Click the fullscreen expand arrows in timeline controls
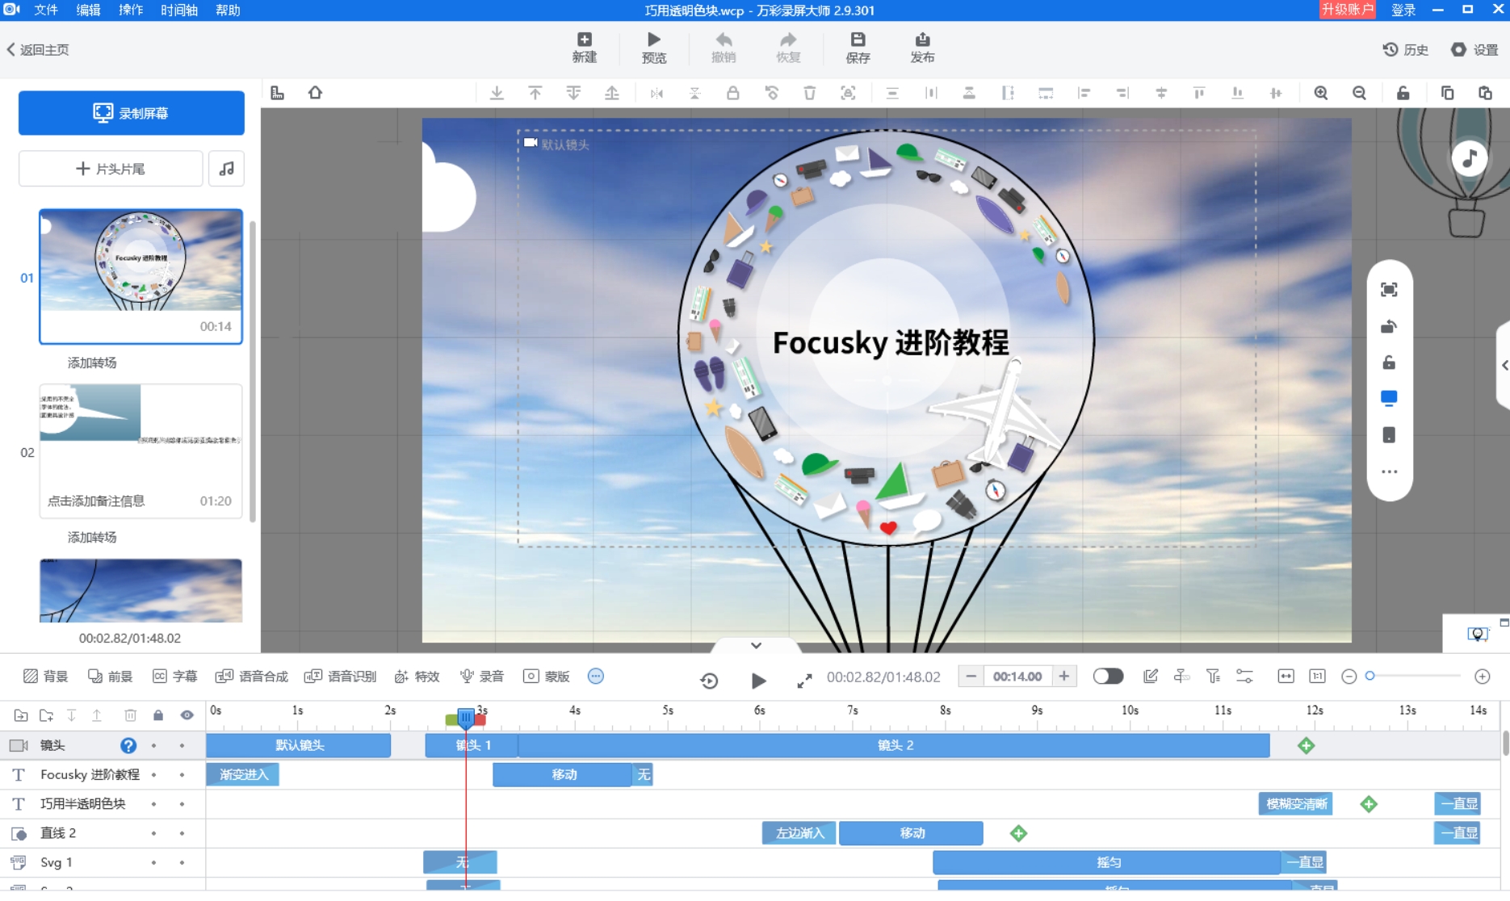Image resolution: width=1510 pixels, height=901 pixels. tap(804, 681)
